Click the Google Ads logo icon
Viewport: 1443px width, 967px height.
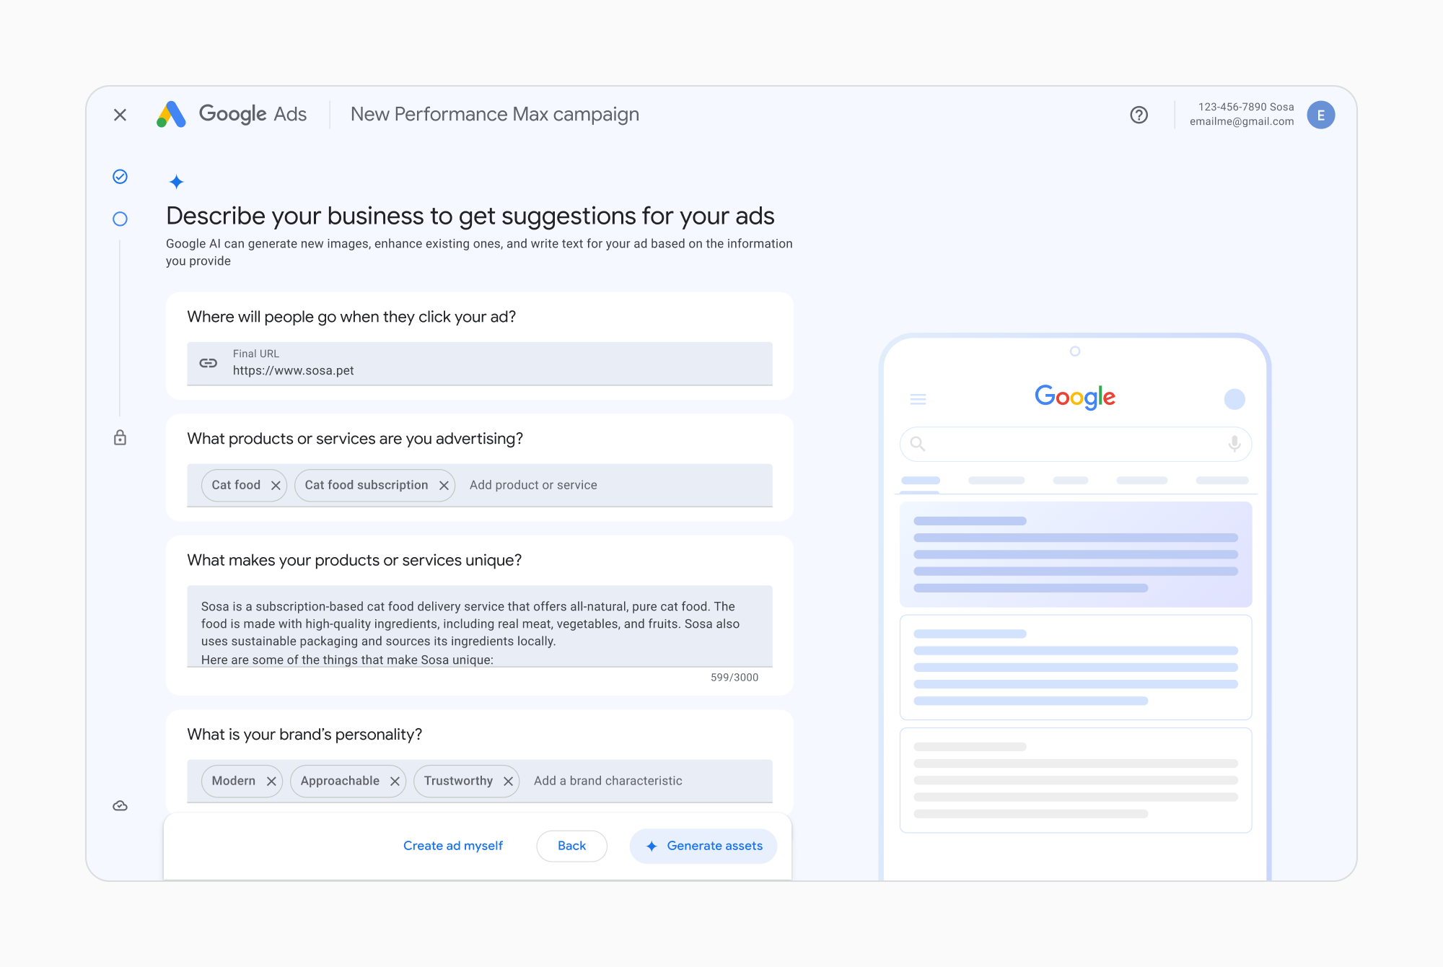[x=174, y=115]
